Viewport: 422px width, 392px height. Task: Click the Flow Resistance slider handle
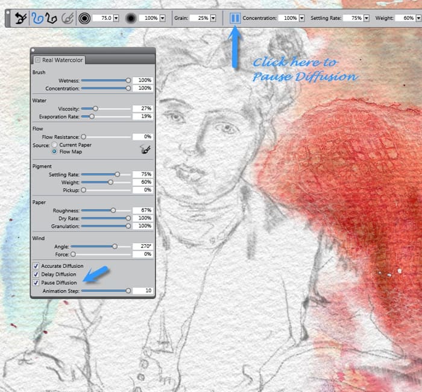[x=83, y=137]
